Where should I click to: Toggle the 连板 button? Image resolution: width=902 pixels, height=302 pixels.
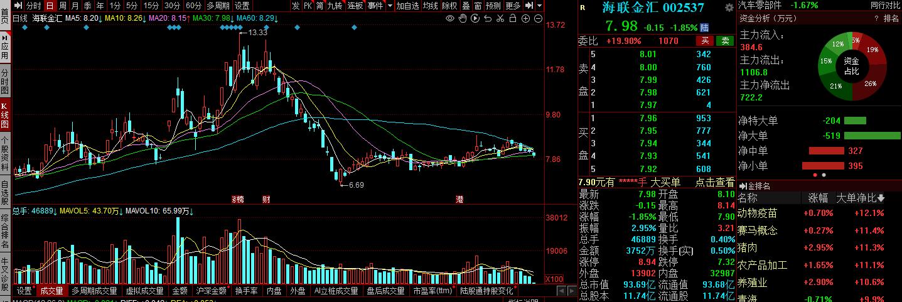pyautogui.click(x=355, y=6)
